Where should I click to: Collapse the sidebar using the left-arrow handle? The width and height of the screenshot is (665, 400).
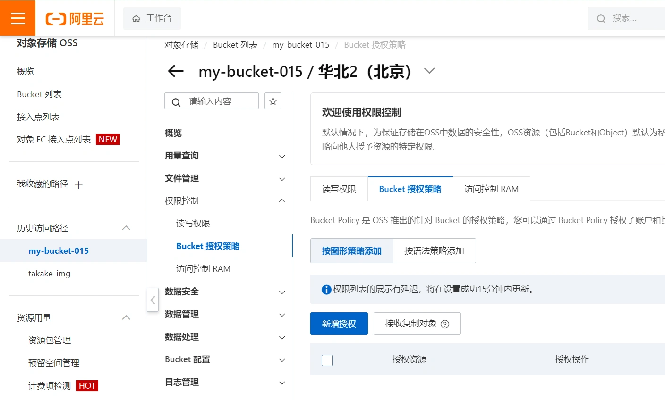point(153,300)
